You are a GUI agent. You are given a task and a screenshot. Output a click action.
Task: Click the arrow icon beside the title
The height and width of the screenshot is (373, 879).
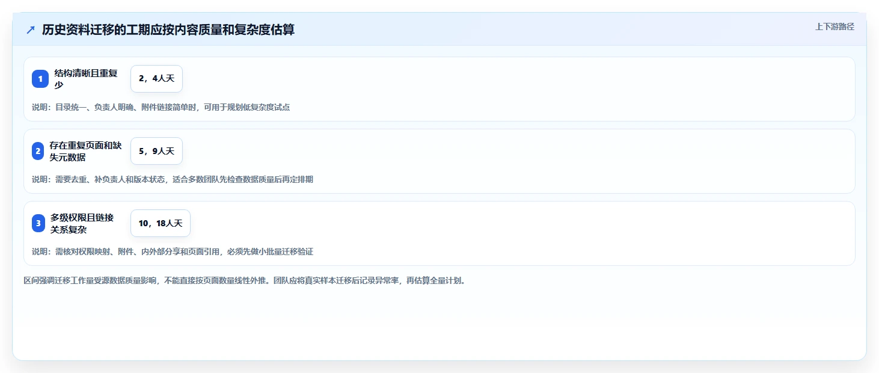[x=31, y=29]
